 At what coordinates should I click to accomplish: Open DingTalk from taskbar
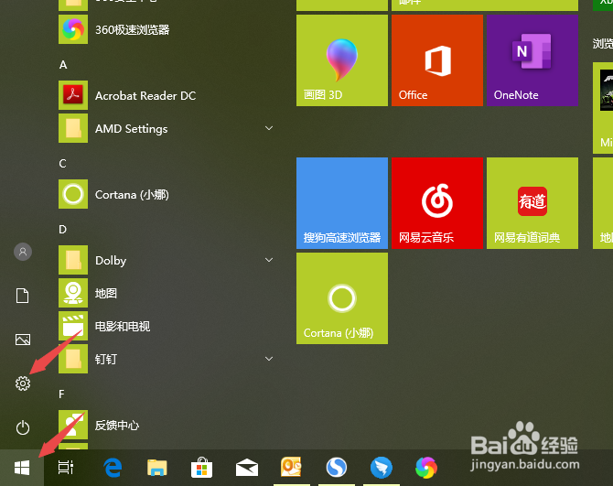(x=382, y=468)
